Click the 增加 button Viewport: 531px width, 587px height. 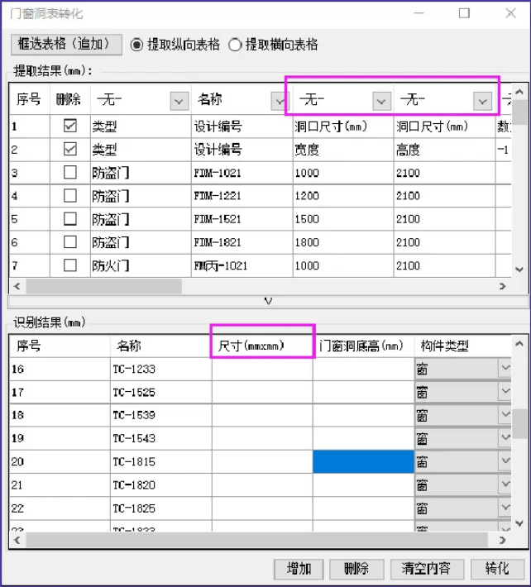[x=299, y=569]
